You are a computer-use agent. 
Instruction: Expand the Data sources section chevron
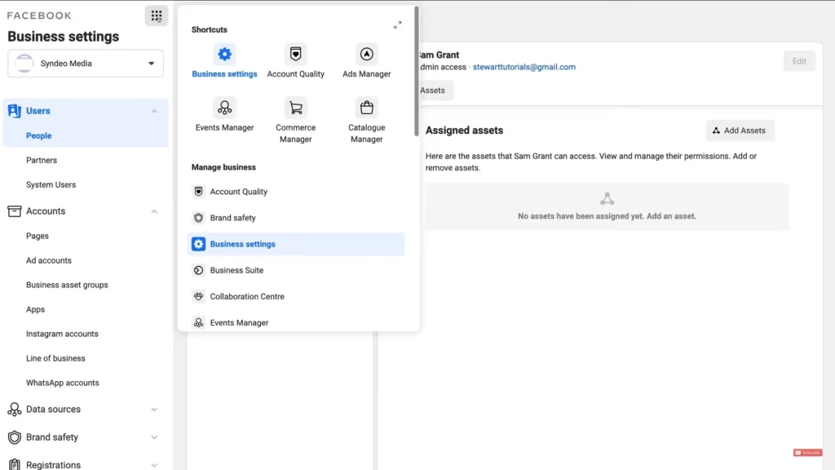154,410
